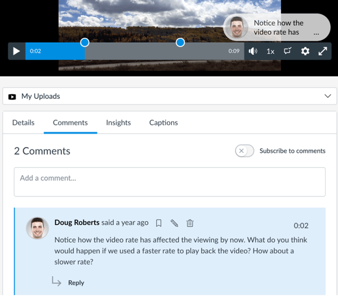Seek within the video progress bar

pos(135,51)
